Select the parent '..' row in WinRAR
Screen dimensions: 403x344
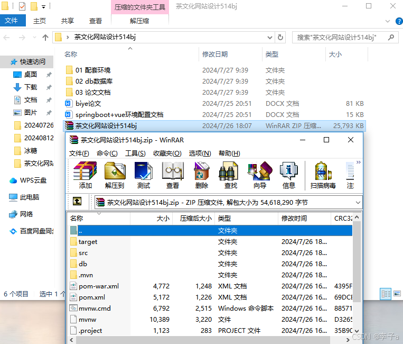pyautogui.click(x=211, y=230)
